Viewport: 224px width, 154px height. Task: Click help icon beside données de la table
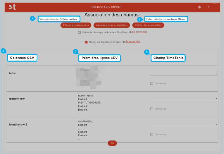(124, 42)
